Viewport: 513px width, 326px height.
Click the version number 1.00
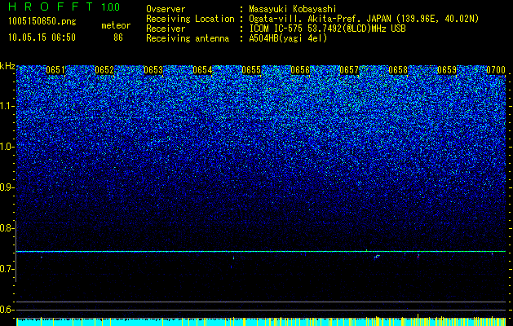111,7
